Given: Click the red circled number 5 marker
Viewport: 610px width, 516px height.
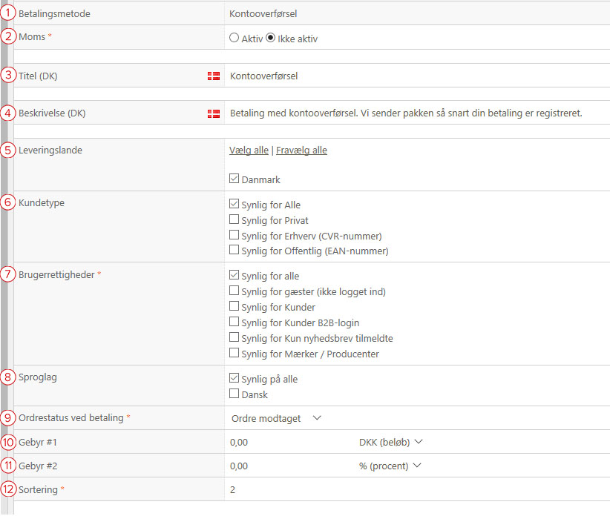Looking at the screenshot, I should 7,150.
